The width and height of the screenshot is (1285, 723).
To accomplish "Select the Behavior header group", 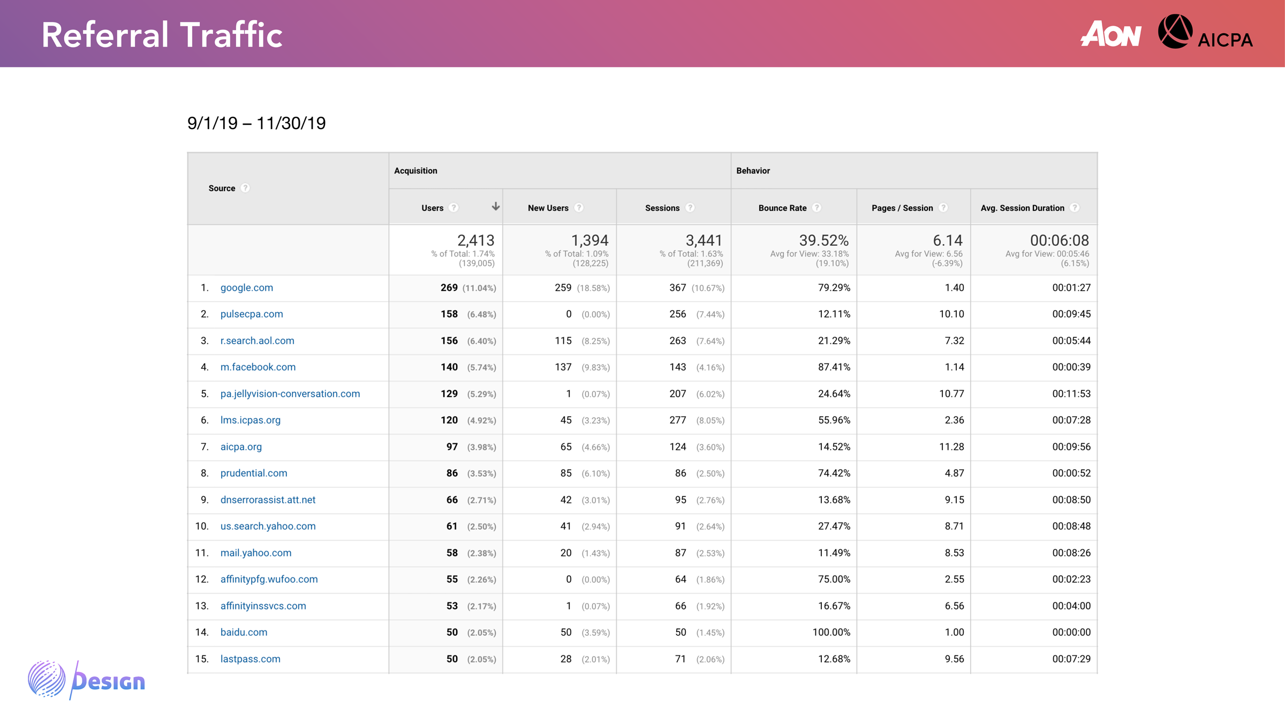I will (753, 171).
